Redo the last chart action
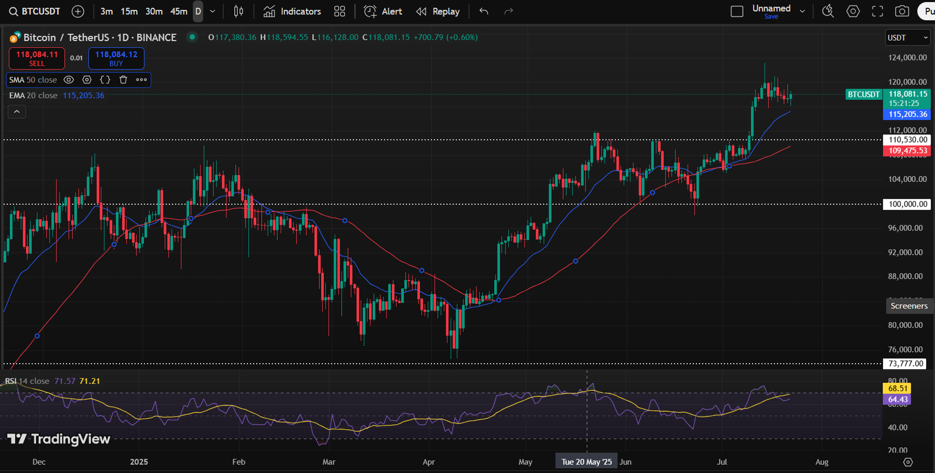 tap(509, 11)
